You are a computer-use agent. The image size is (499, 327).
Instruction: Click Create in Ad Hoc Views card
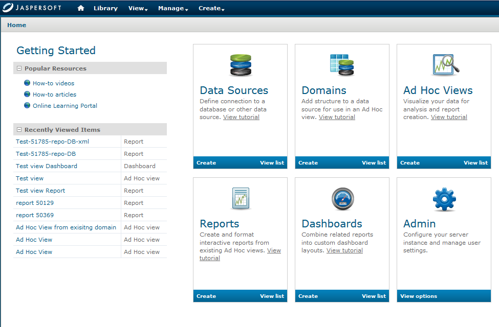coord(410,162)
